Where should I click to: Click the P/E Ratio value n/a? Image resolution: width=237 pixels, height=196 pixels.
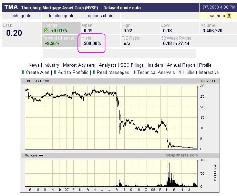[127, 43]
